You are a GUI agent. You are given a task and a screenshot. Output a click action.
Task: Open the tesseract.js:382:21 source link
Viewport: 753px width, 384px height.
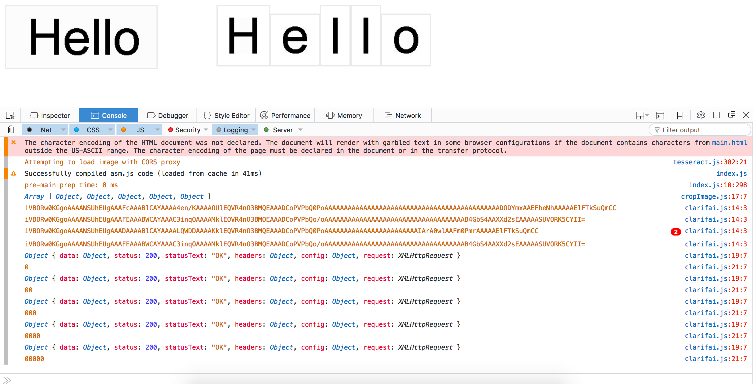(x=710, y=162)
